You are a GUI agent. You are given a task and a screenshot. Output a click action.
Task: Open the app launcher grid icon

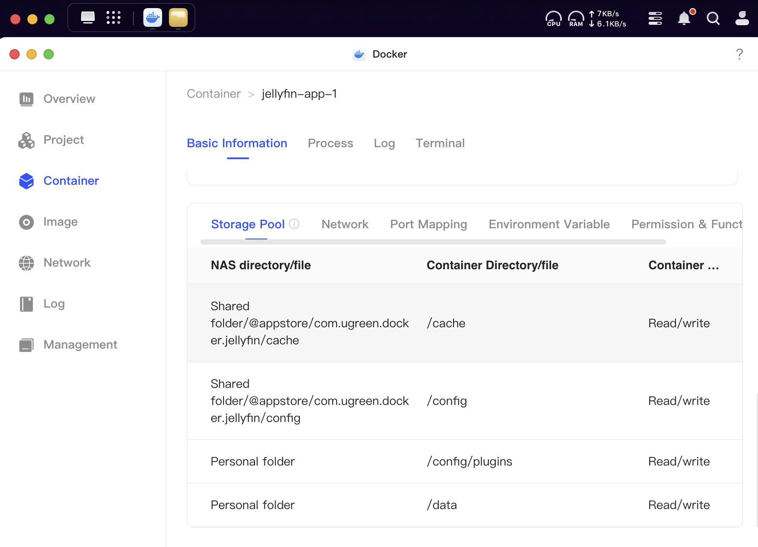point(113,17)
